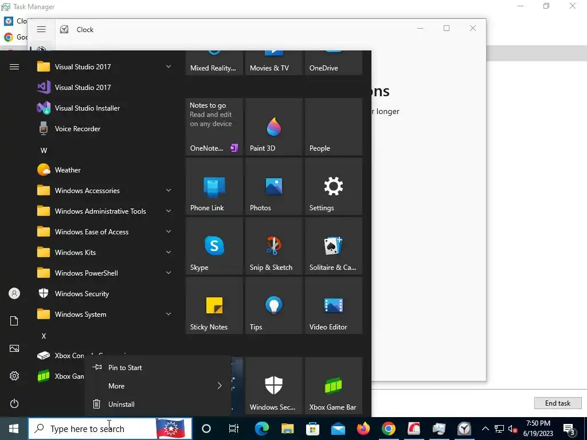Open Video Editor tile
The image size is (587, 440).
tap(333, 305)
